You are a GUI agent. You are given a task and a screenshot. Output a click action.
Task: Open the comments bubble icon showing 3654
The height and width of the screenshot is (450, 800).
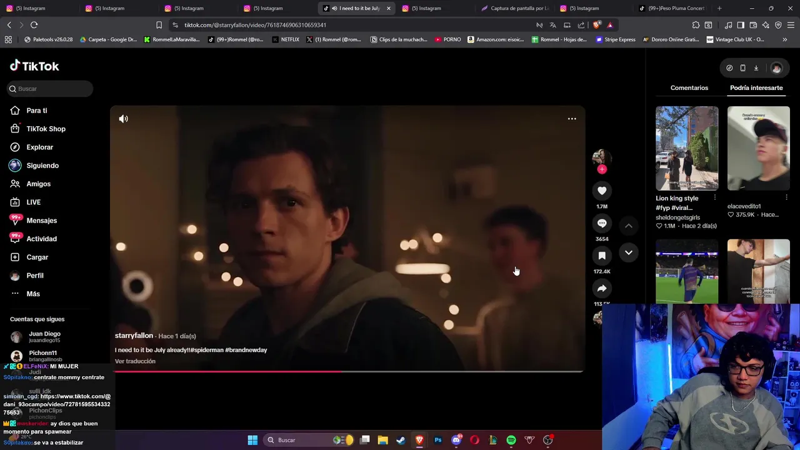[x=602, y=223]
